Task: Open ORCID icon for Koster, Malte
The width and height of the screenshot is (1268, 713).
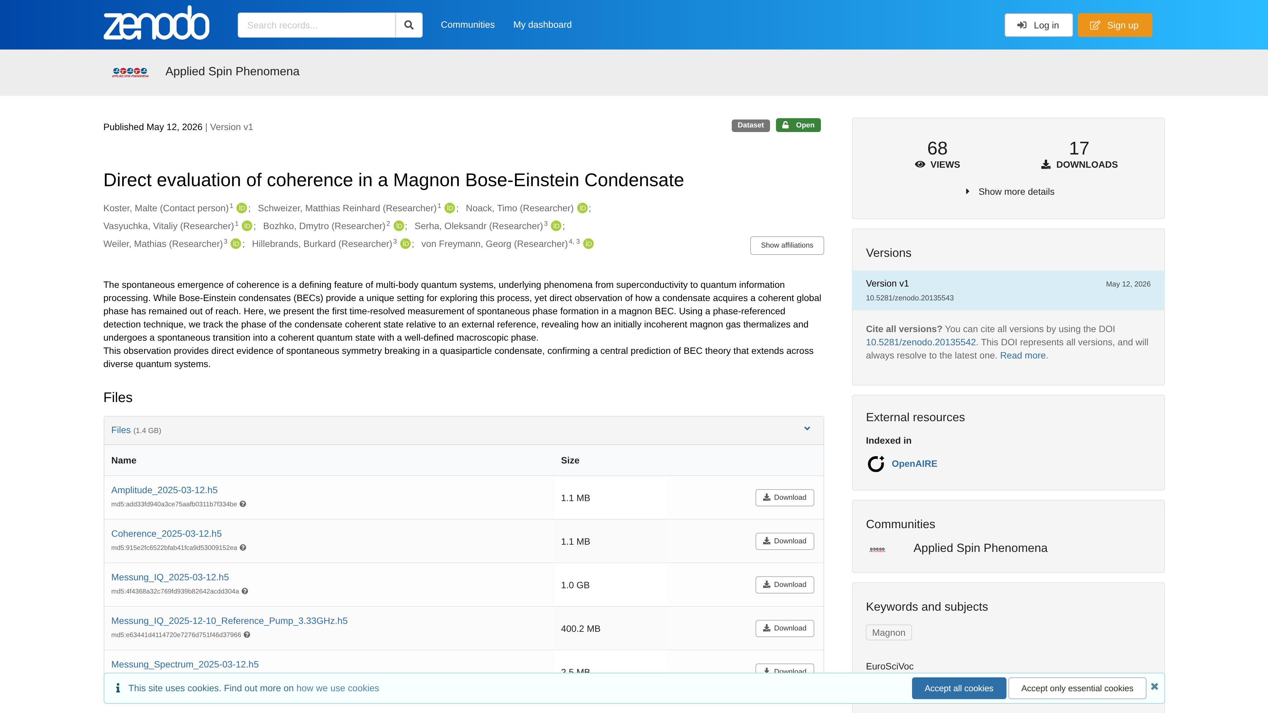Action: (x=241, y=208)
